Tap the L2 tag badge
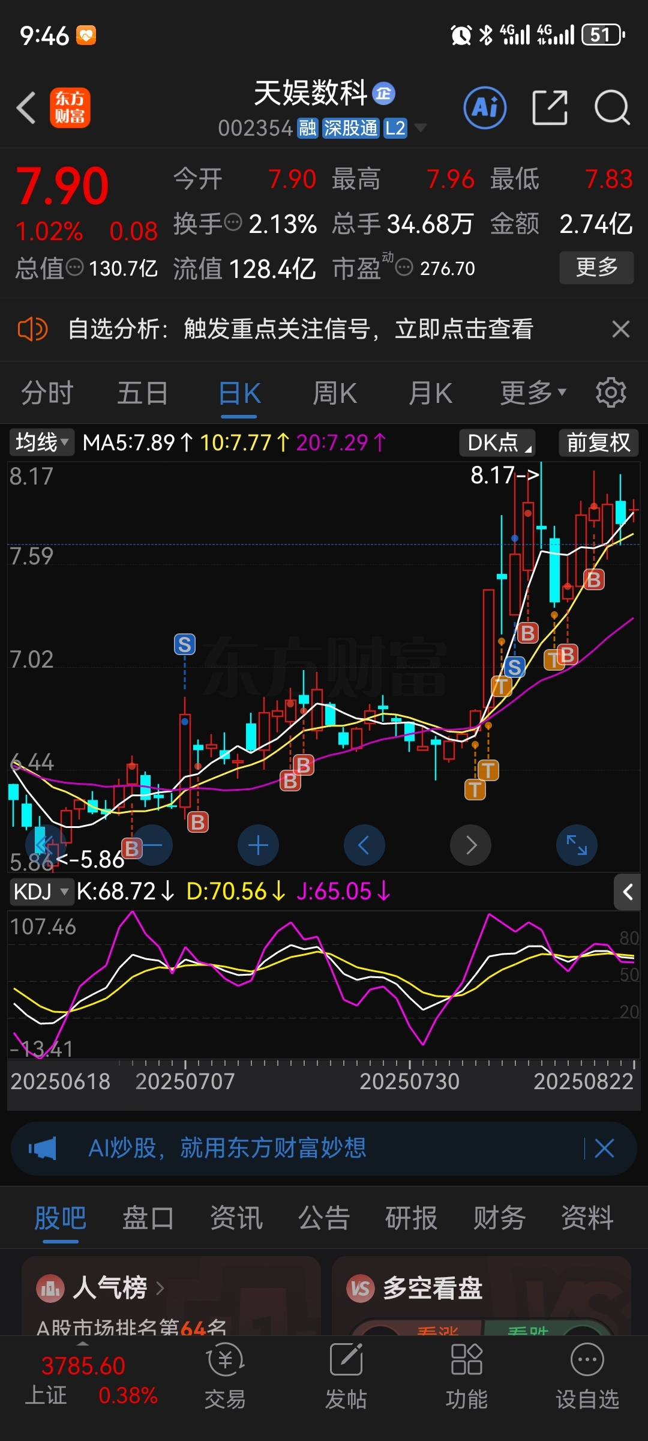 pos(395,128)
